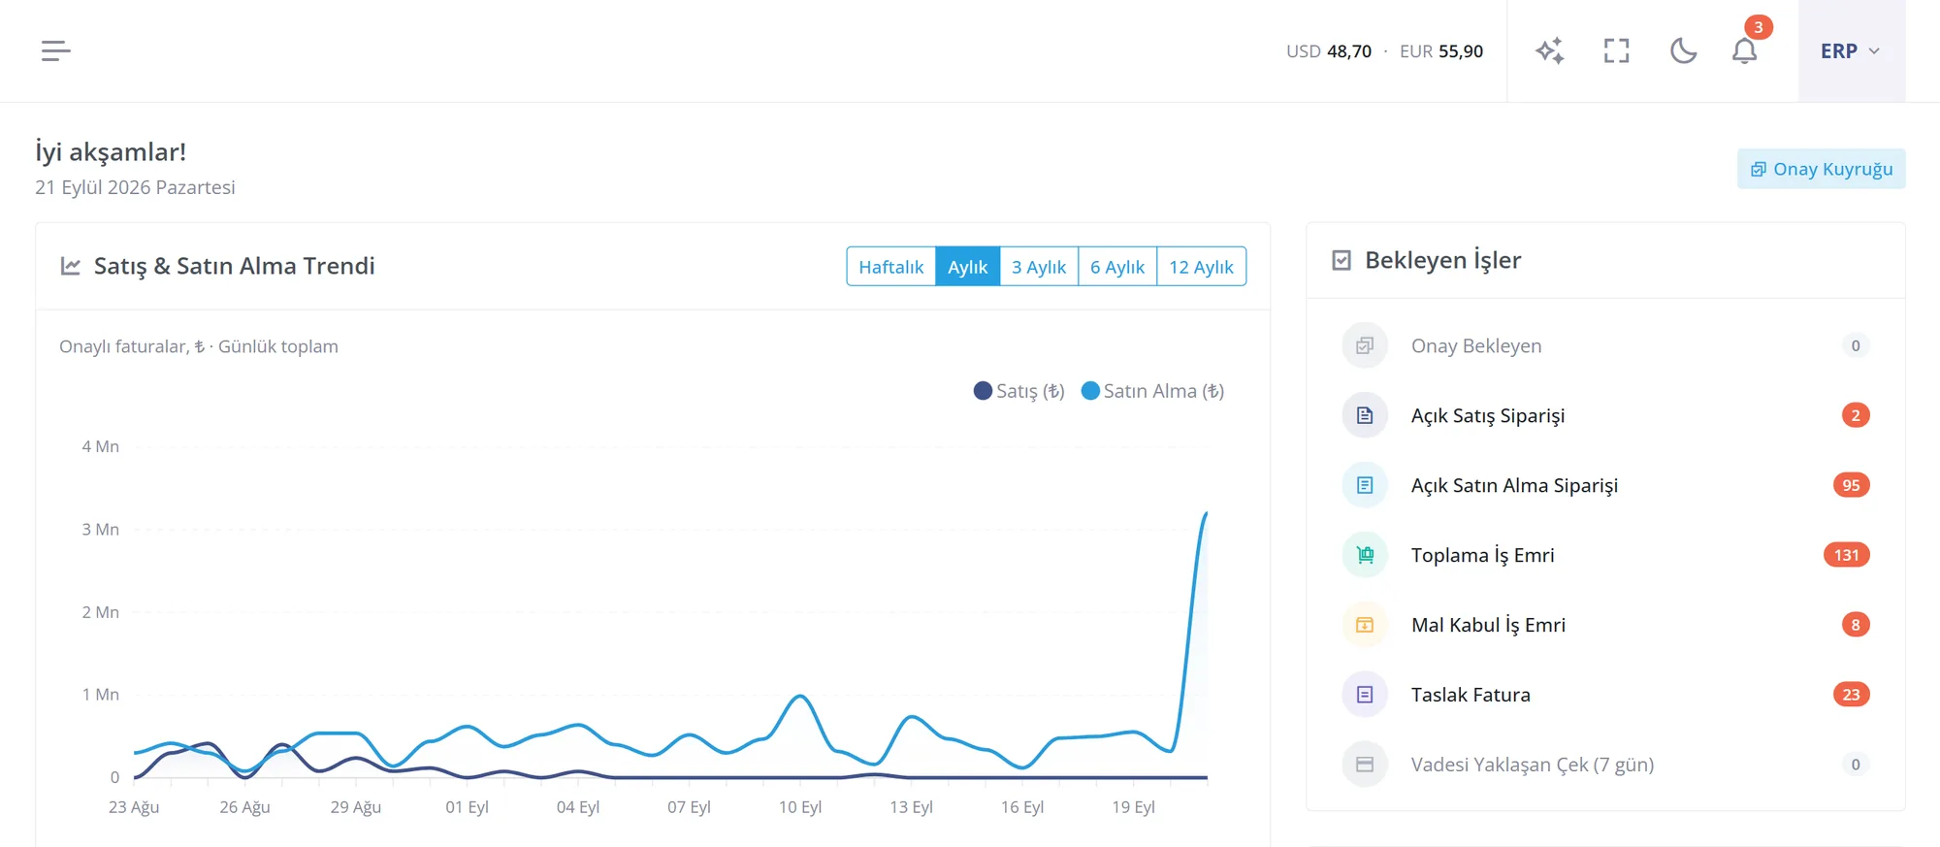Click the EUR 55,90 exchange rate
The width and height of the screenshot is (1940, 847).
click(1441, 51)
